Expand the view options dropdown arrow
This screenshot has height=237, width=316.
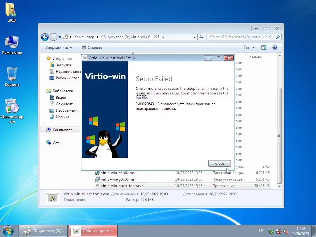click(x=254, y=48)
